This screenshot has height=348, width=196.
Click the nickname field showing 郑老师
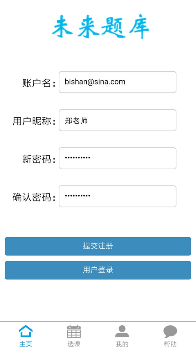coord(117,120)
